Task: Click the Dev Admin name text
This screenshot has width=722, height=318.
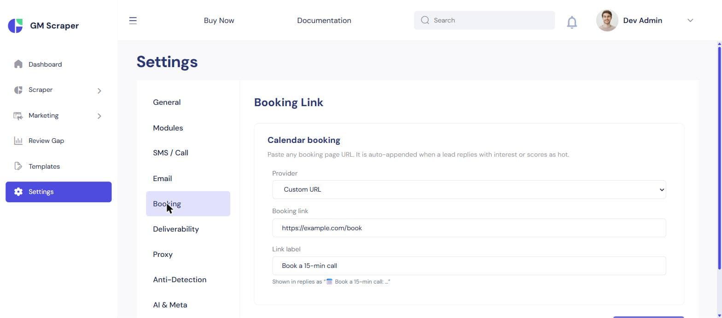Action: [x=642, y=20]
